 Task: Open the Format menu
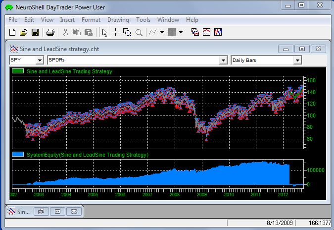[x=91, y=20]
